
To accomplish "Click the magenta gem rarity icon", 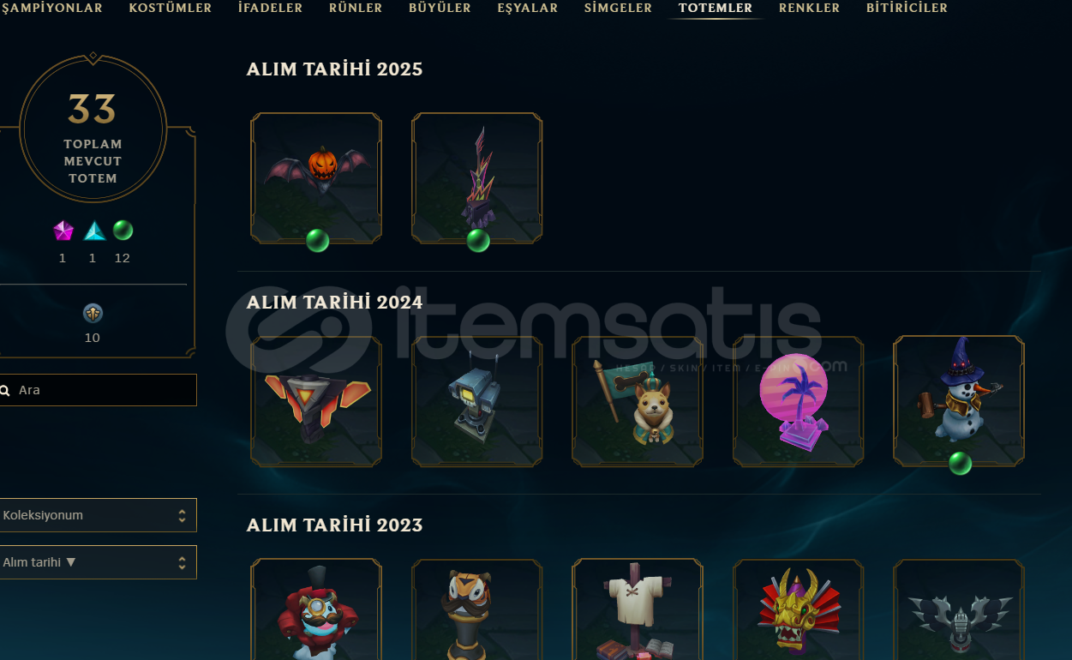I will (63, 231).
